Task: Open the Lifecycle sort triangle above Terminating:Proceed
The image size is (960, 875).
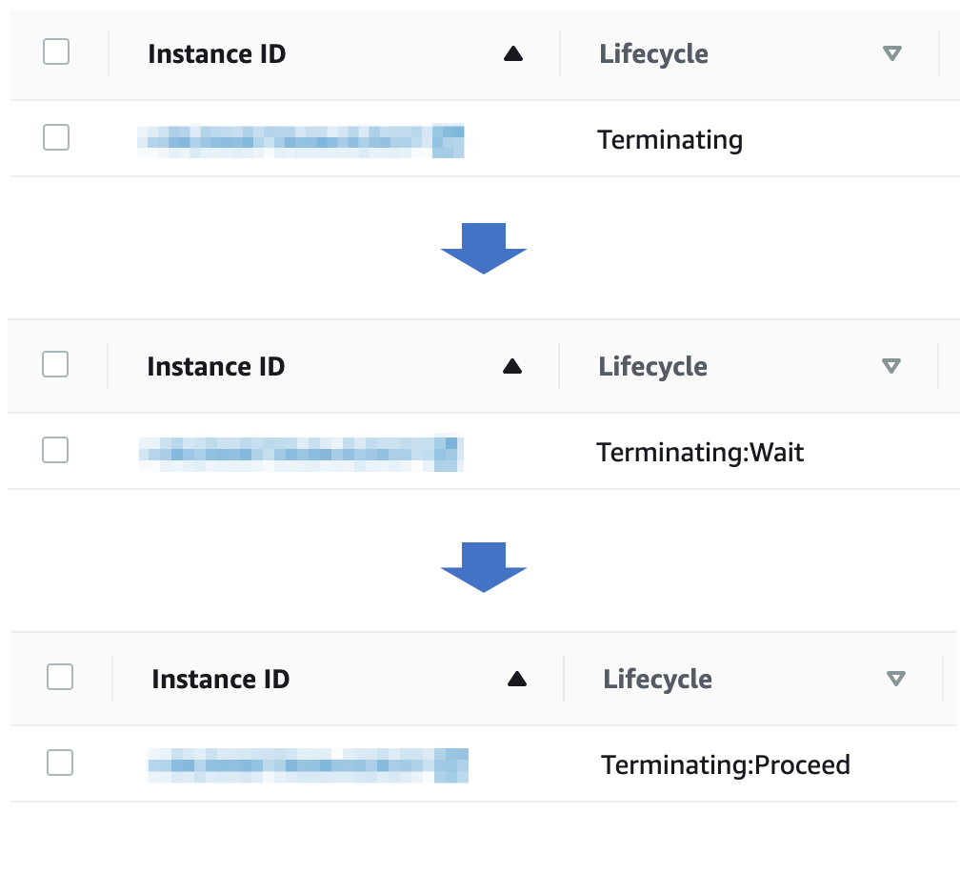Action: pos(895,679)
